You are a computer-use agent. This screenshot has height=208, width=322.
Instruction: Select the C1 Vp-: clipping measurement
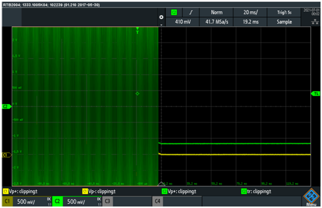(99, 191)
